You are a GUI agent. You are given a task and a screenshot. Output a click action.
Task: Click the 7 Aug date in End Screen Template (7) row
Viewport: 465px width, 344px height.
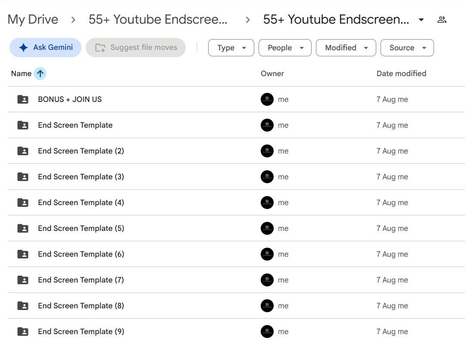tap(392, 280)
